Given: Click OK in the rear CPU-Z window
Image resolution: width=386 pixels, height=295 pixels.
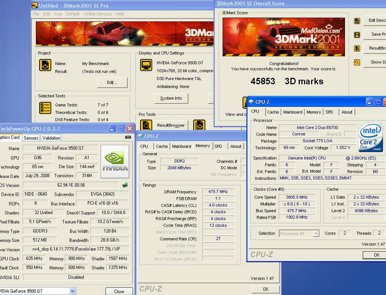Looking at the screenshot, I should coord(266,289).
